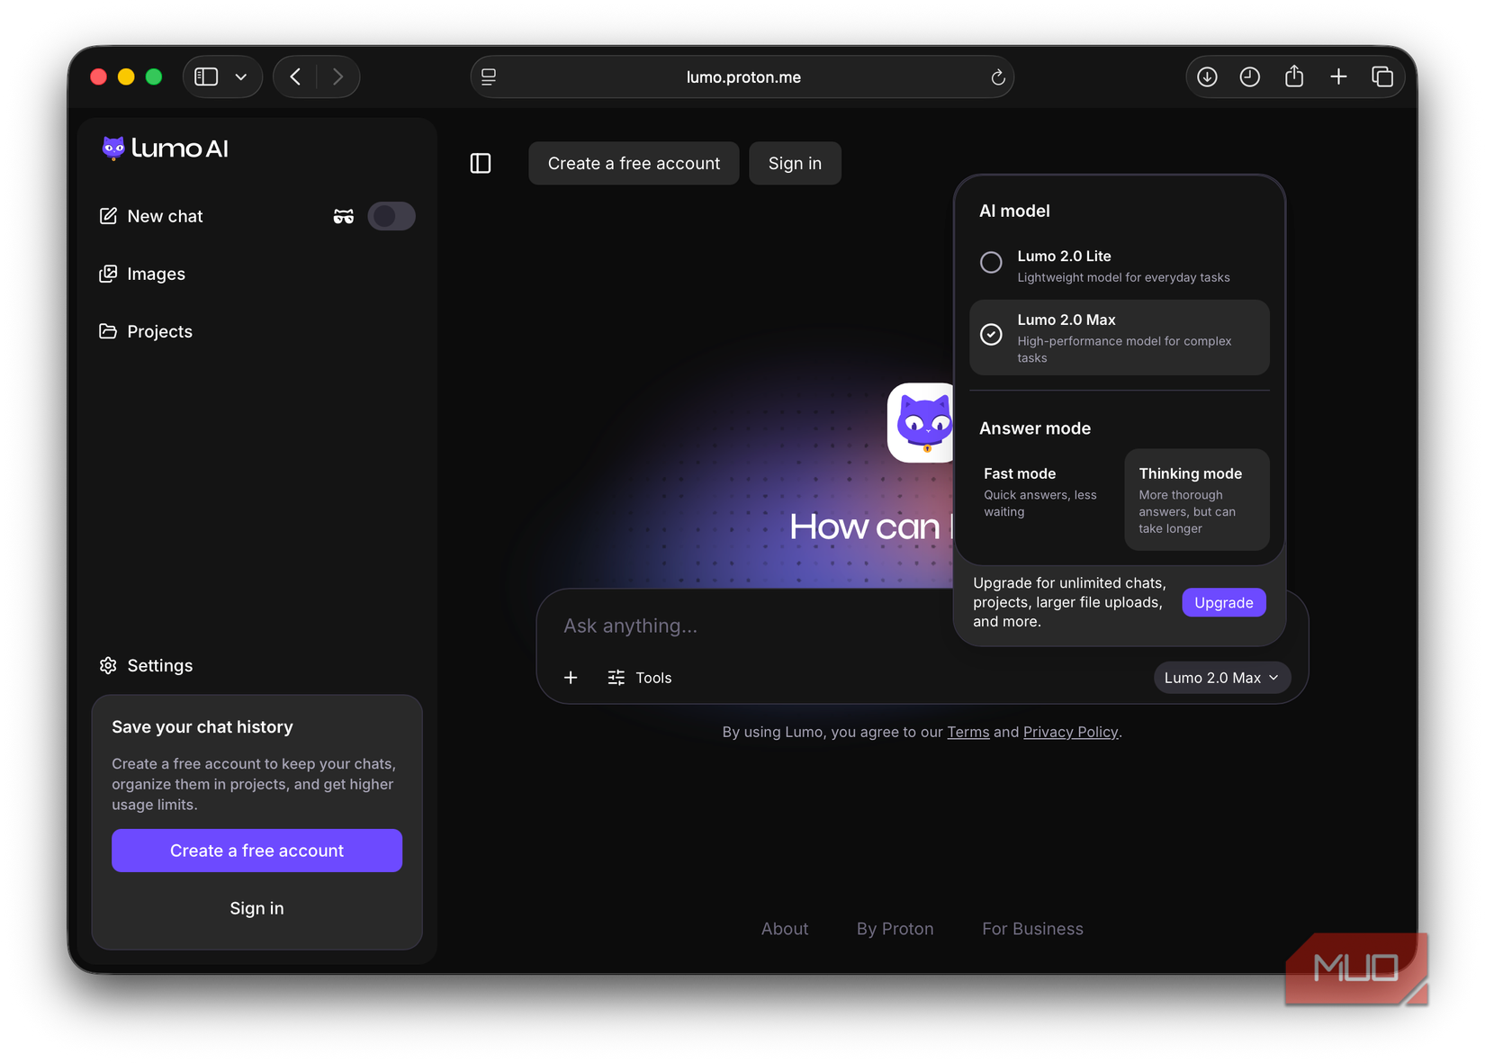Viewport: 1485px width, 1063px height.
Task: Click the top Create a free account button
Action: click(634, 163)
